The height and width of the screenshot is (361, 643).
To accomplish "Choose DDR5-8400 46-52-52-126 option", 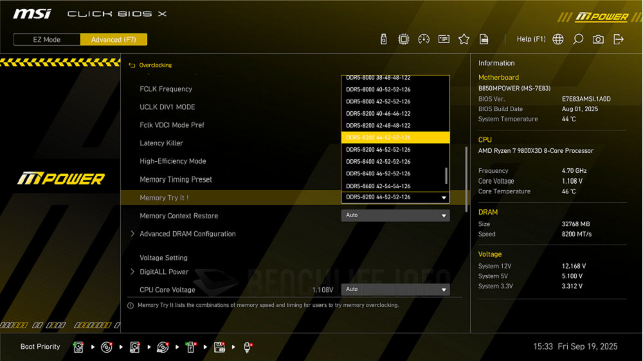I will click(x=395, y=173).
